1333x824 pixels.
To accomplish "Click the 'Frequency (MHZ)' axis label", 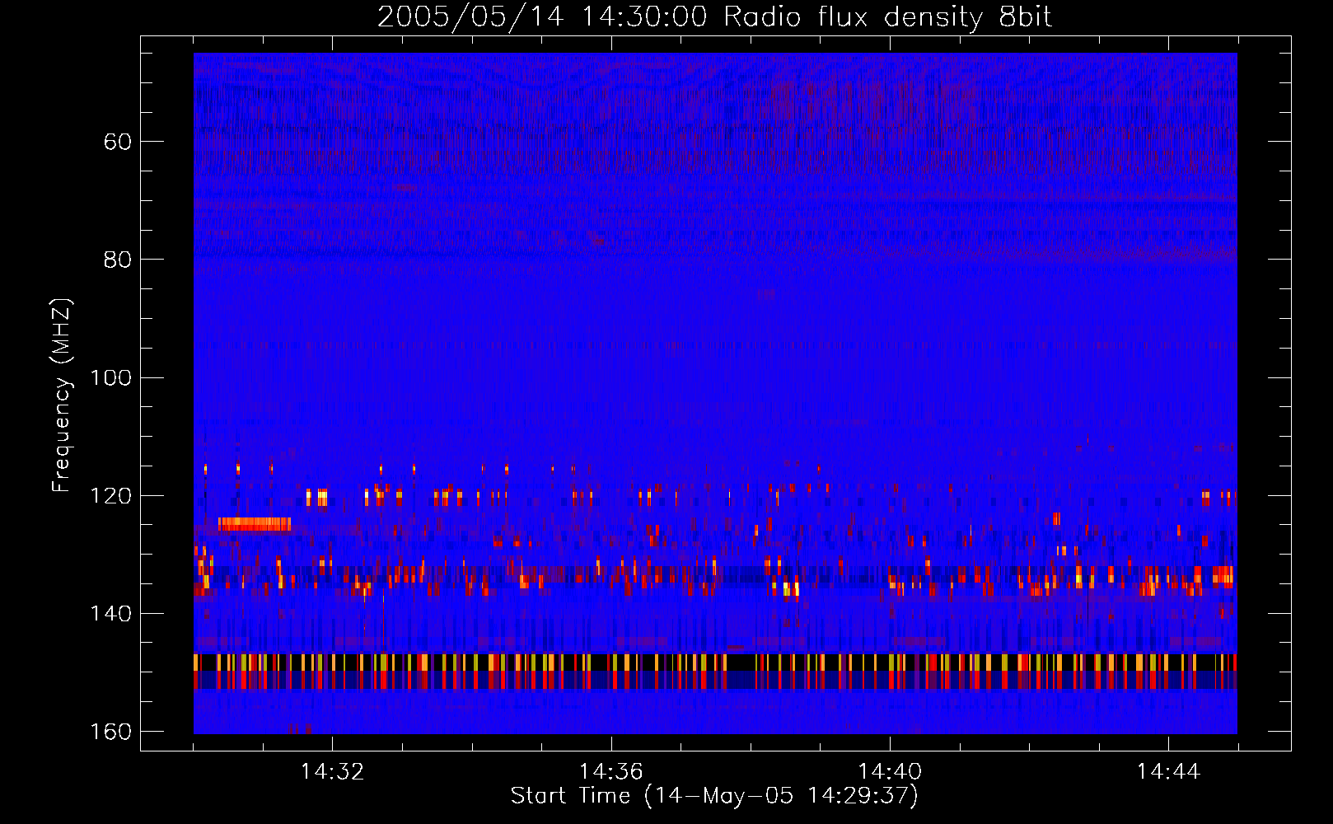I will [x=62, y=396].
